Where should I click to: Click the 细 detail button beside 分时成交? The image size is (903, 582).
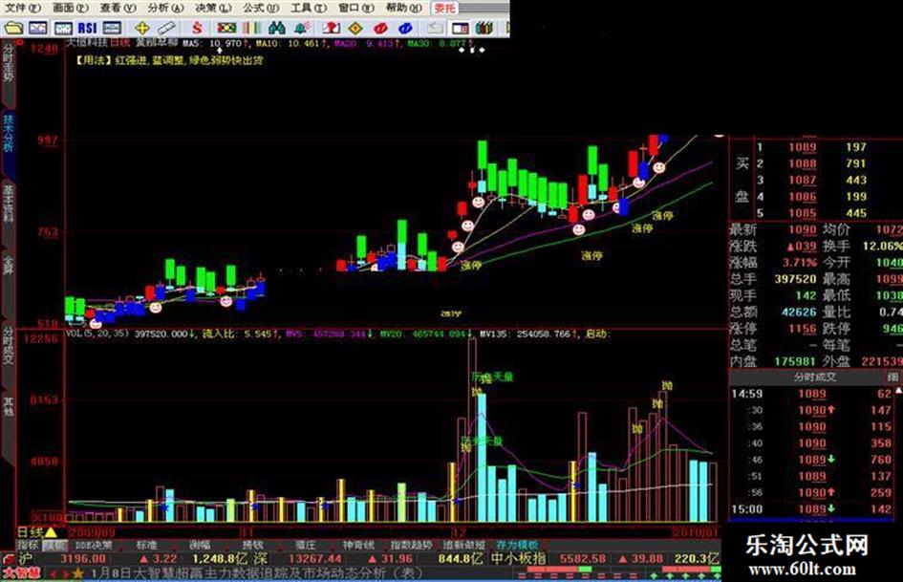tap(892, 377)
